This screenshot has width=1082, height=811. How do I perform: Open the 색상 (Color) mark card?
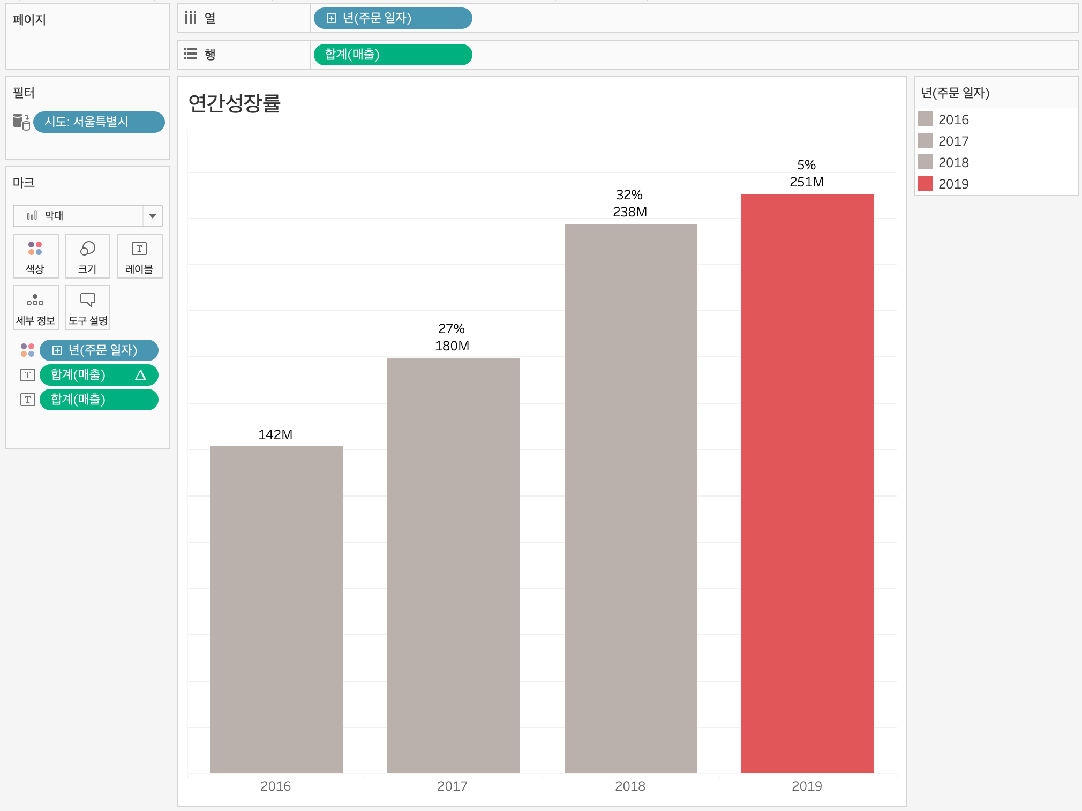[x=35, y=256]
